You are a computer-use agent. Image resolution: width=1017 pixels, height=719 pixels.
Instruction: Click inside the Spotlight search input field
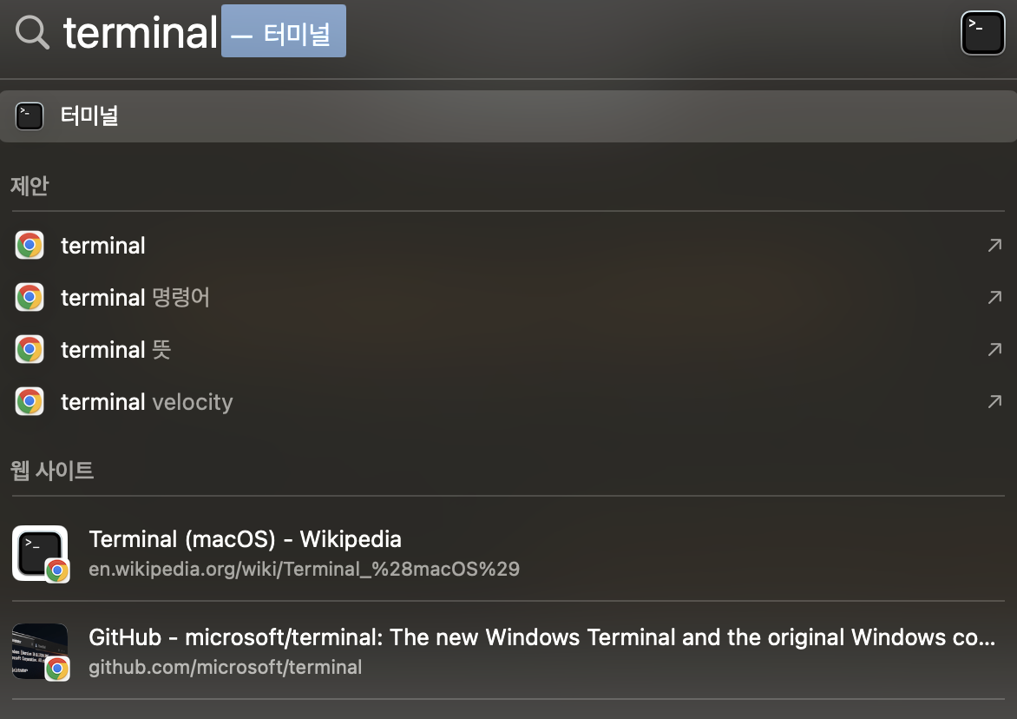point(139,31)
